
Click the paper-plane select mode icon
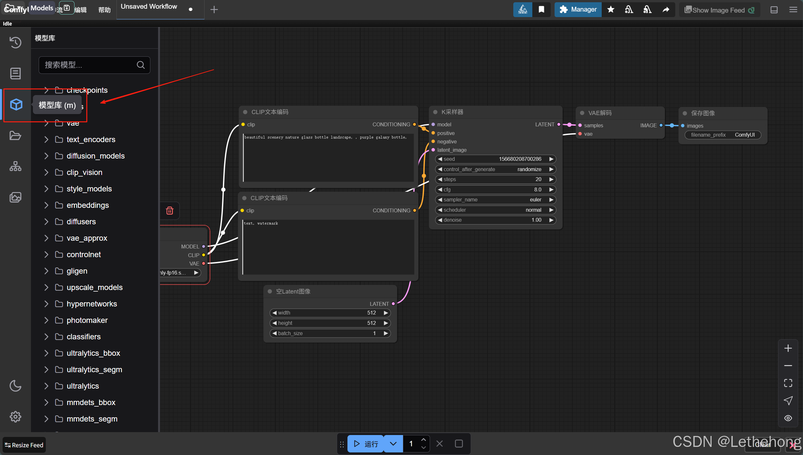point(788,401)
